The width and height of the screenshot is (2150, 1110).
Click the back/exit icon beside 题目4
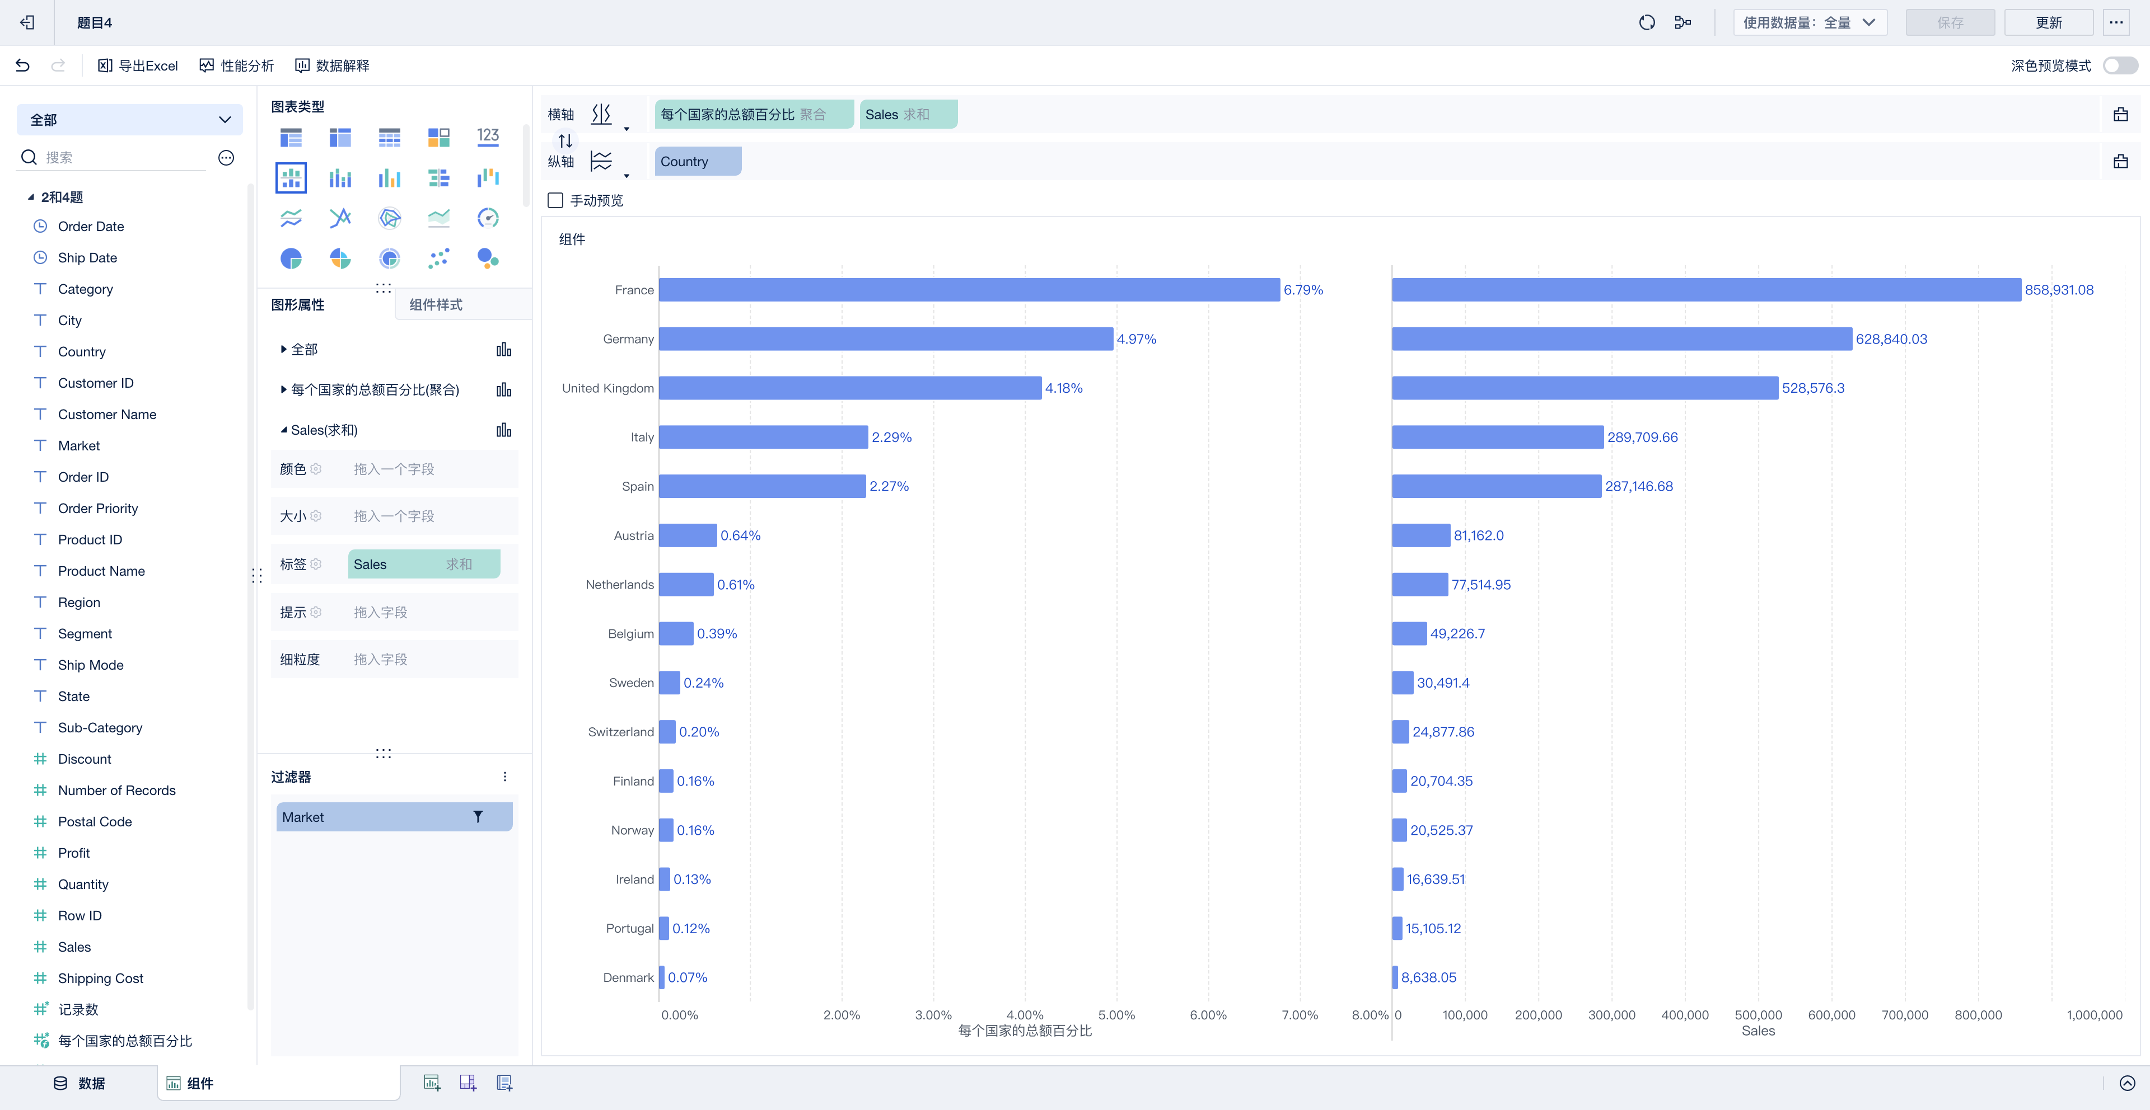27,22
